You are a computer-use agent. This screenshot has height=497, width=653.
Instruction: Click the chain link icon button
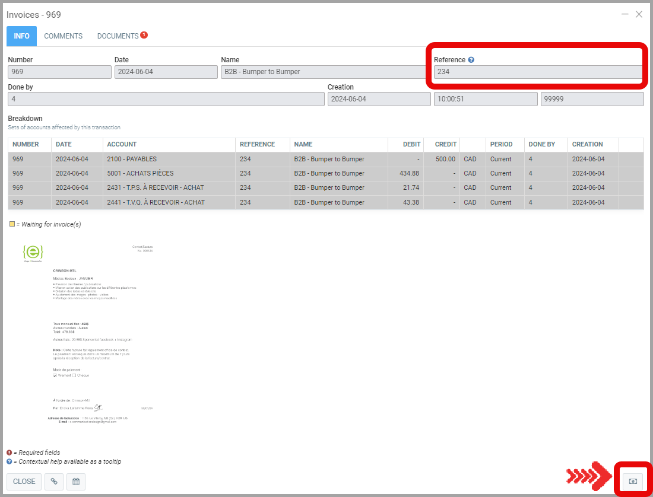point(54,482)
